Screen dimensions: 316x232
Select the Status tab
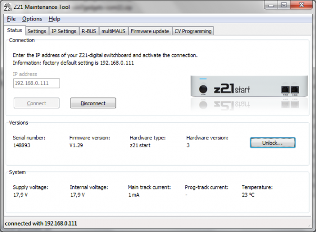point(15,31)
